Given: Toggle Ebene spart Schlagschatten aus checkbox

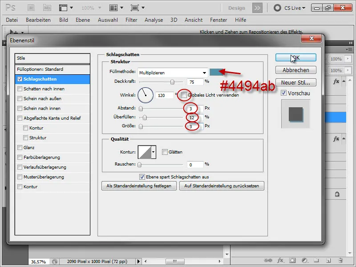Looking at the screenshot, I should tap(142, 177).
